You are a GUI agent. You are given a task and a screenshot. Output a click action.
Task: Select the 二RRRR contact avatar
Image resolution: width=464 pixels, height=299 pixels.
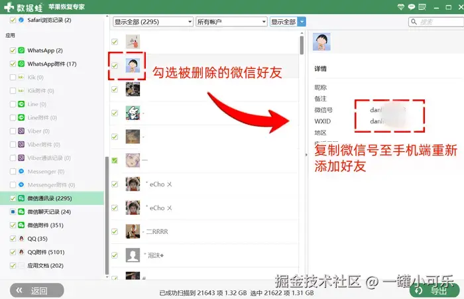(133, 231)
